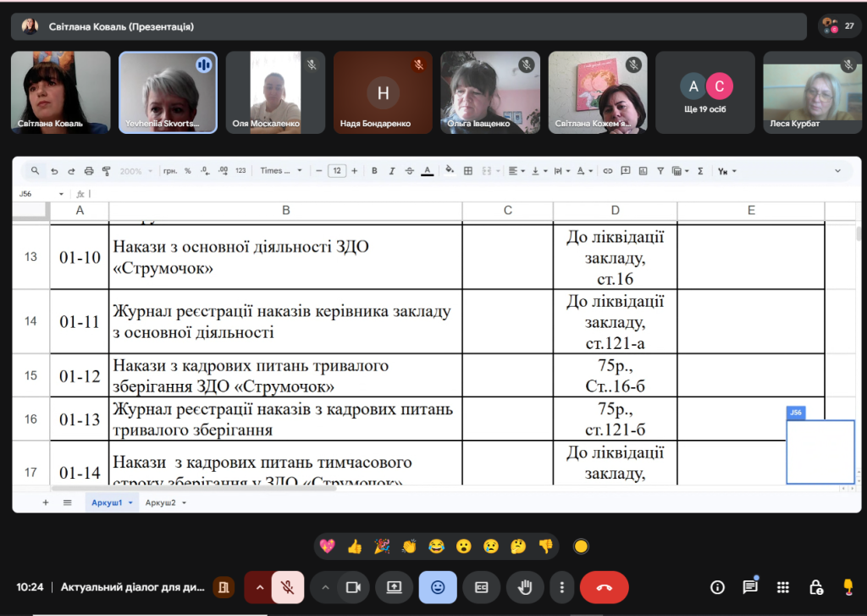Open the Аркуш1 sheet tab dropdown arrow
The height and width of the screenshot is (616, 867).
click(130, 503)
